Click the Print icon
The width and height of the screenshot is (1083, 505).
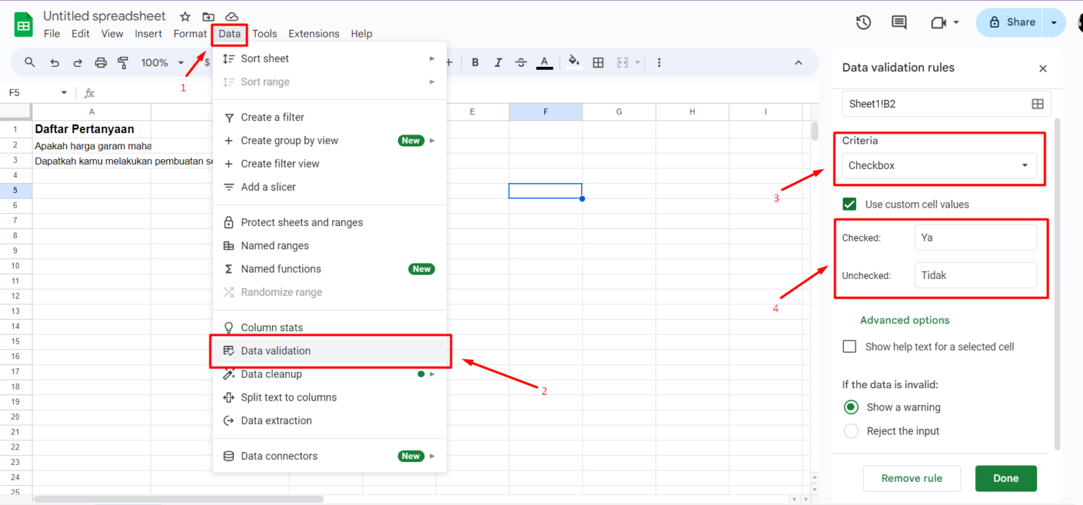[x=100, y=62]
